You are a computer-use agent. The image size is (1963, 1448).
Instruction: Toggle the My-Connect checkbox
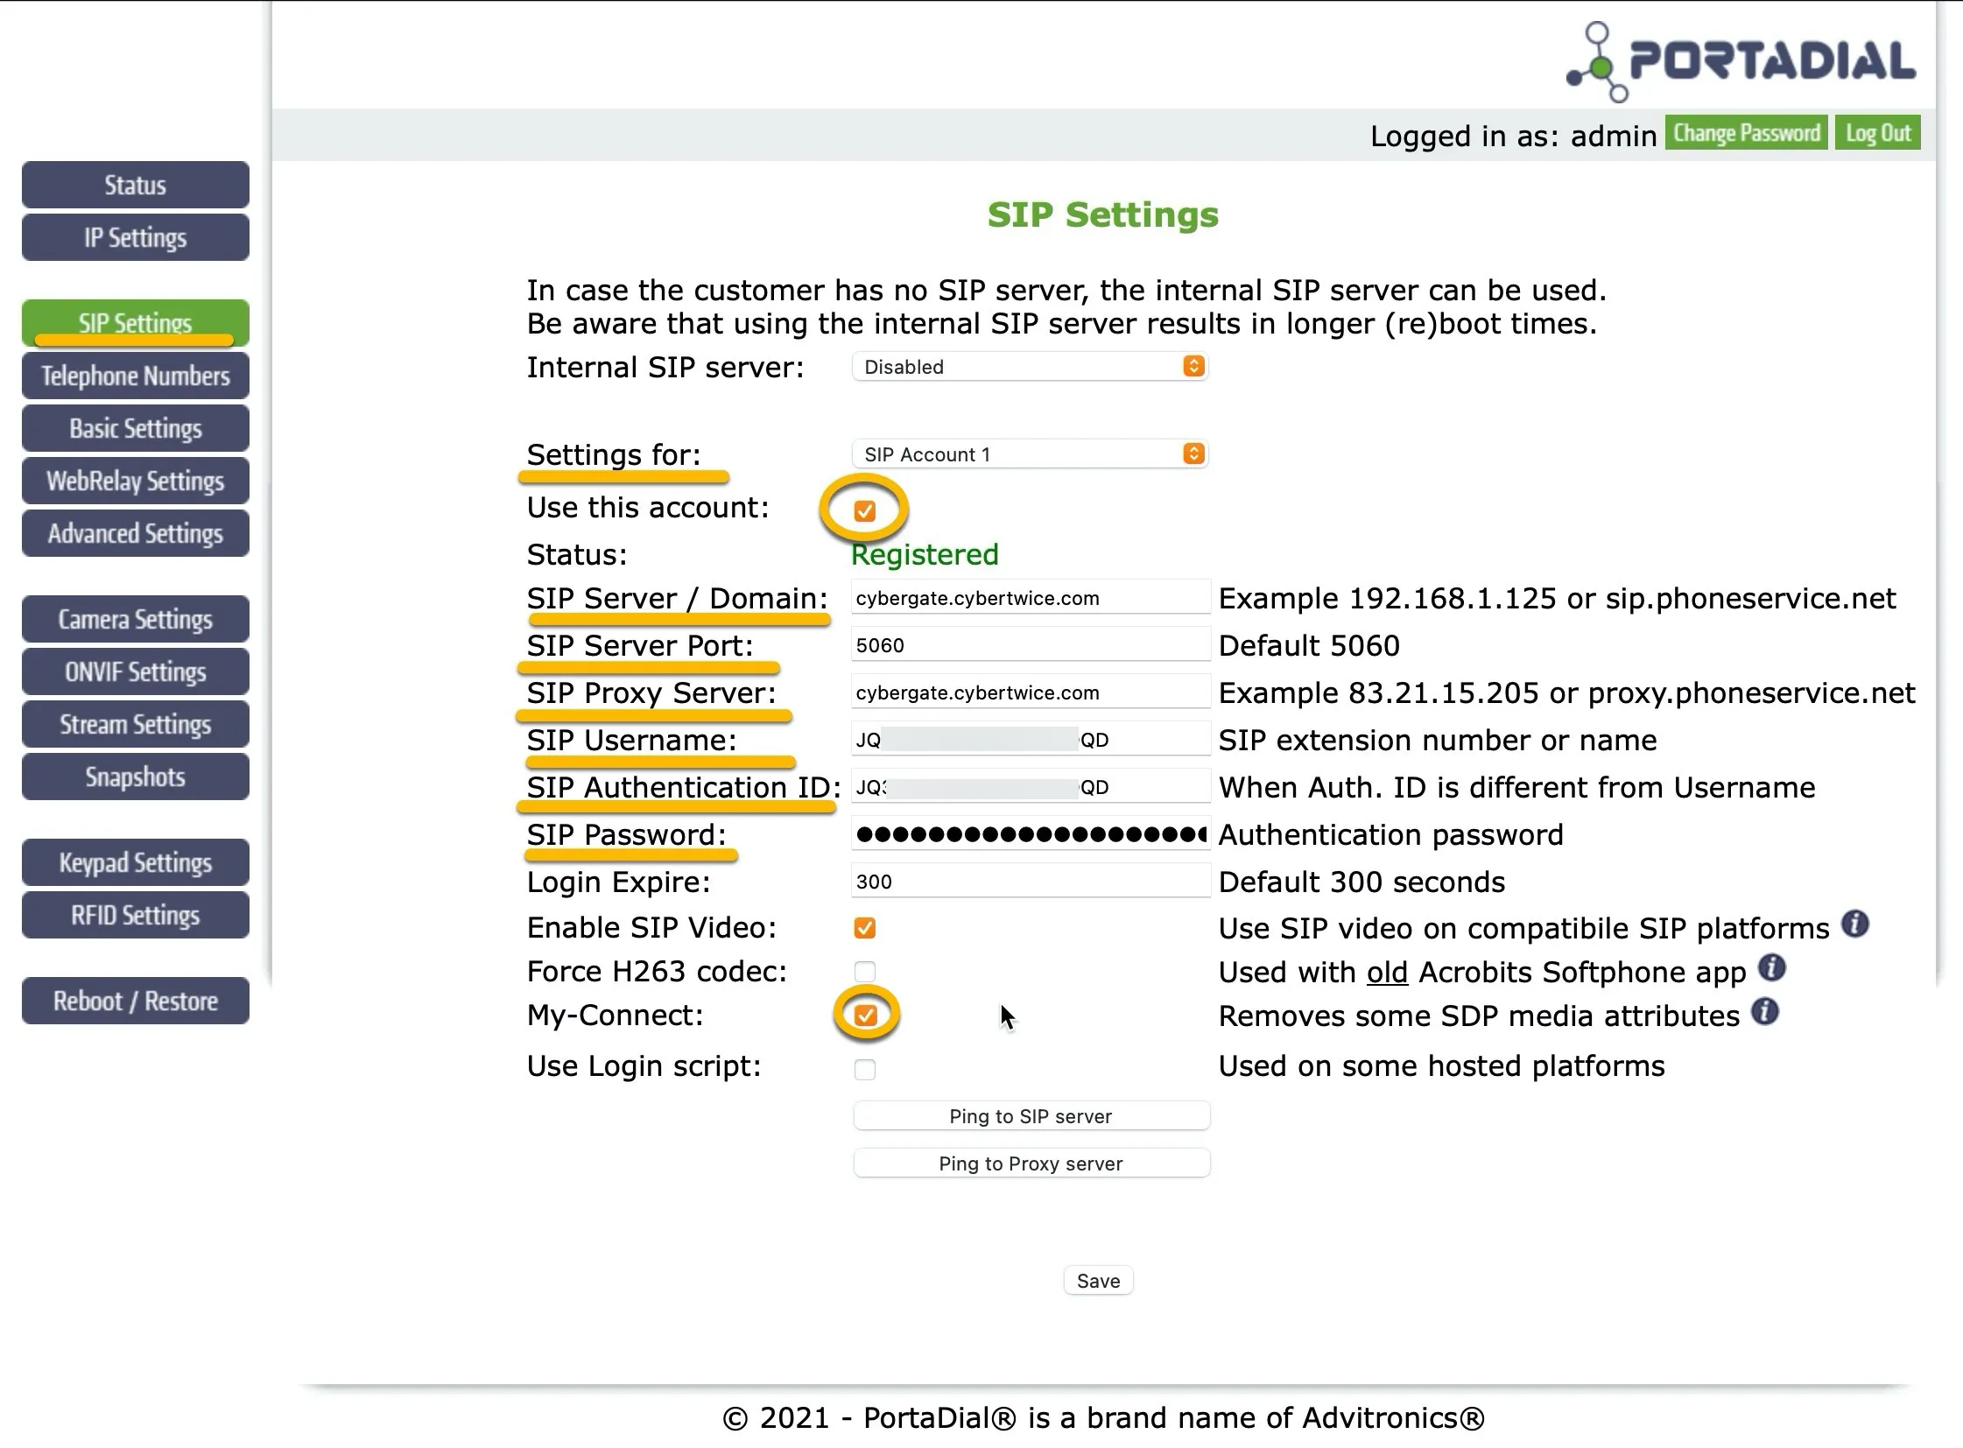[865, 1016]
